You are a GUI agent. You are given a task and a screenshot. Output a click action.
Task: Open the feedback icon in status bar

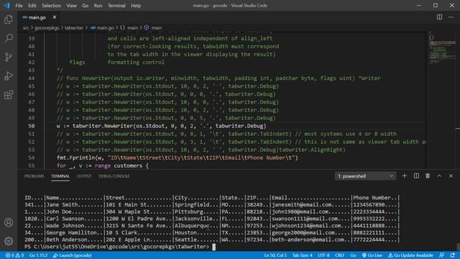441,255
